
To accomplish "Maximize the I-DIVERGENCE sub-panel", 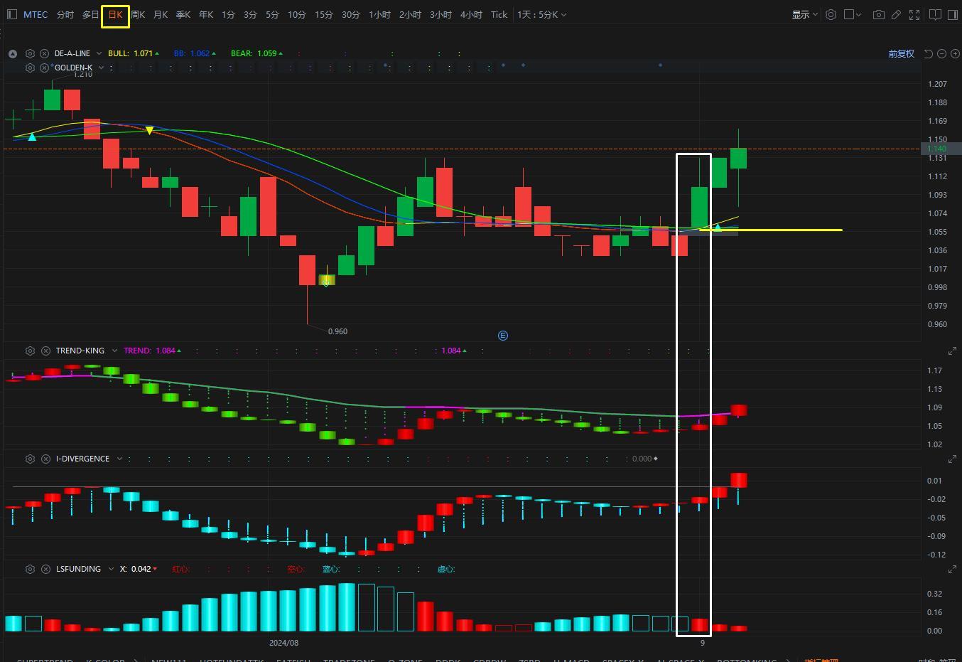I will (x=952, y=459).
